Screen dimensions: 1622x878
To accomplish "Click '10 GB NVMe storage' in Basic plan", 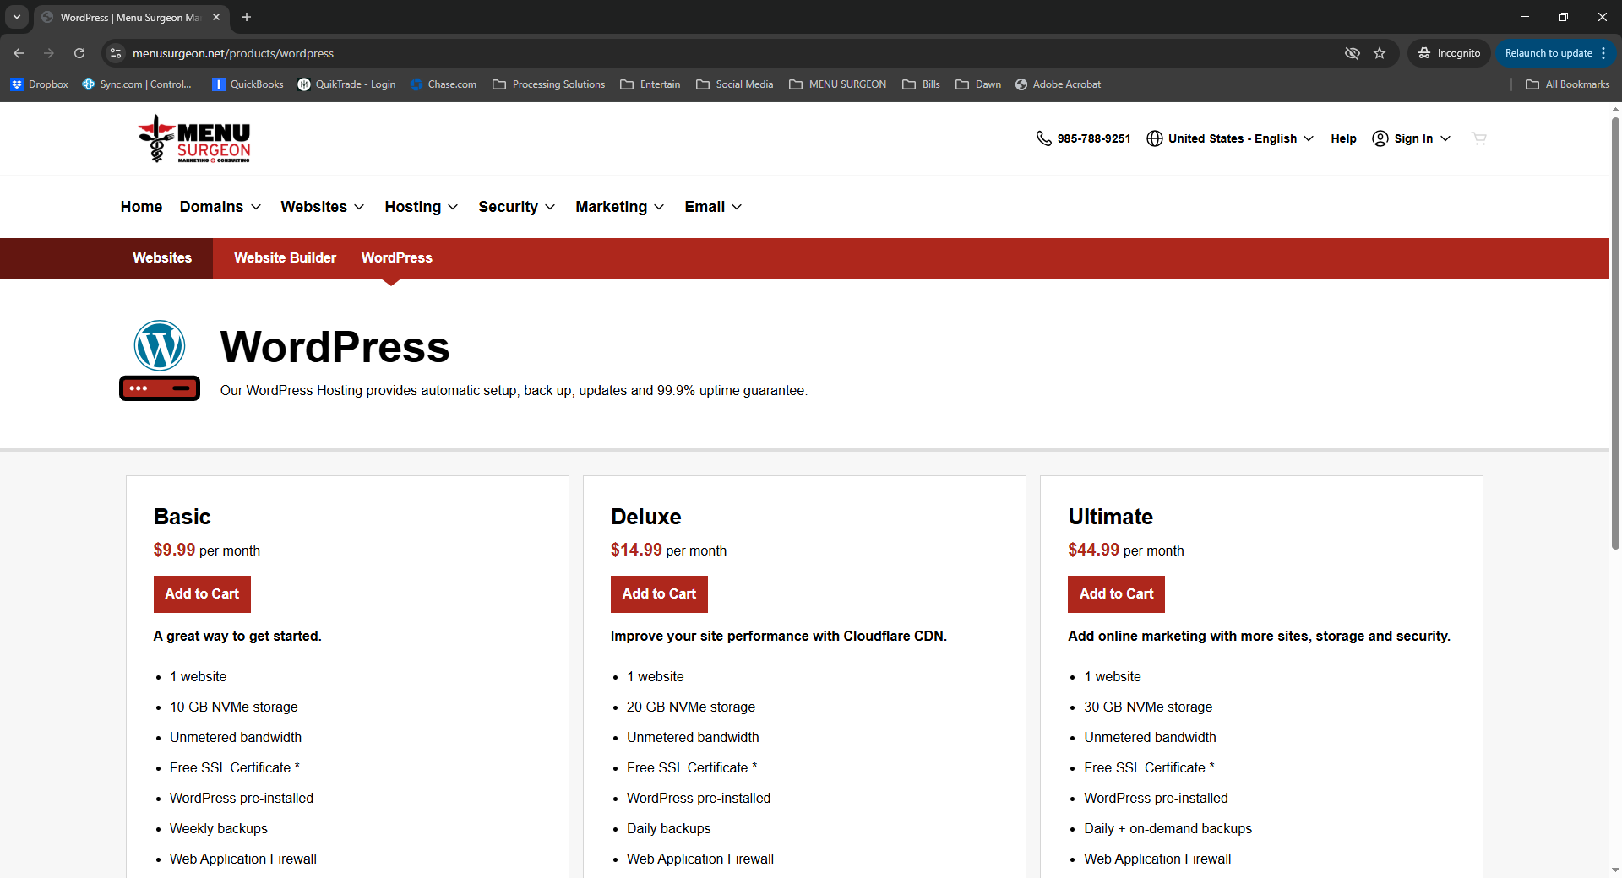I will point(234,707).
